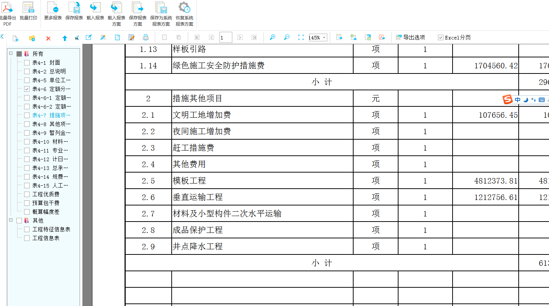Screen dimensions: 549x306
Task: Go to first page of preview
Action: point(197,37)
